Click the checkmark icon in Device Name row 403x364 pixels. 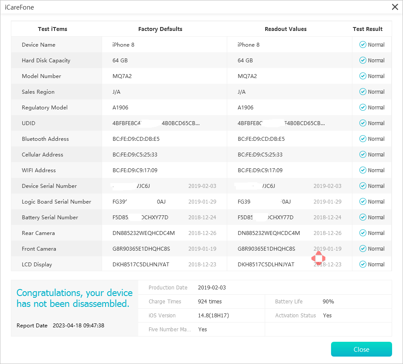pos(362,44)
